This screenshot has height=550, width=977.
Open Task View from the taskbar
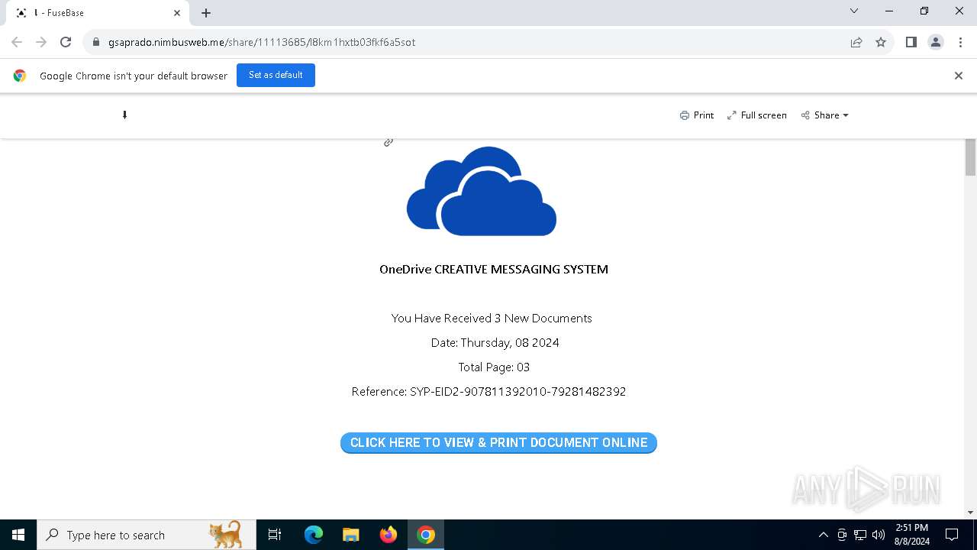275,535
